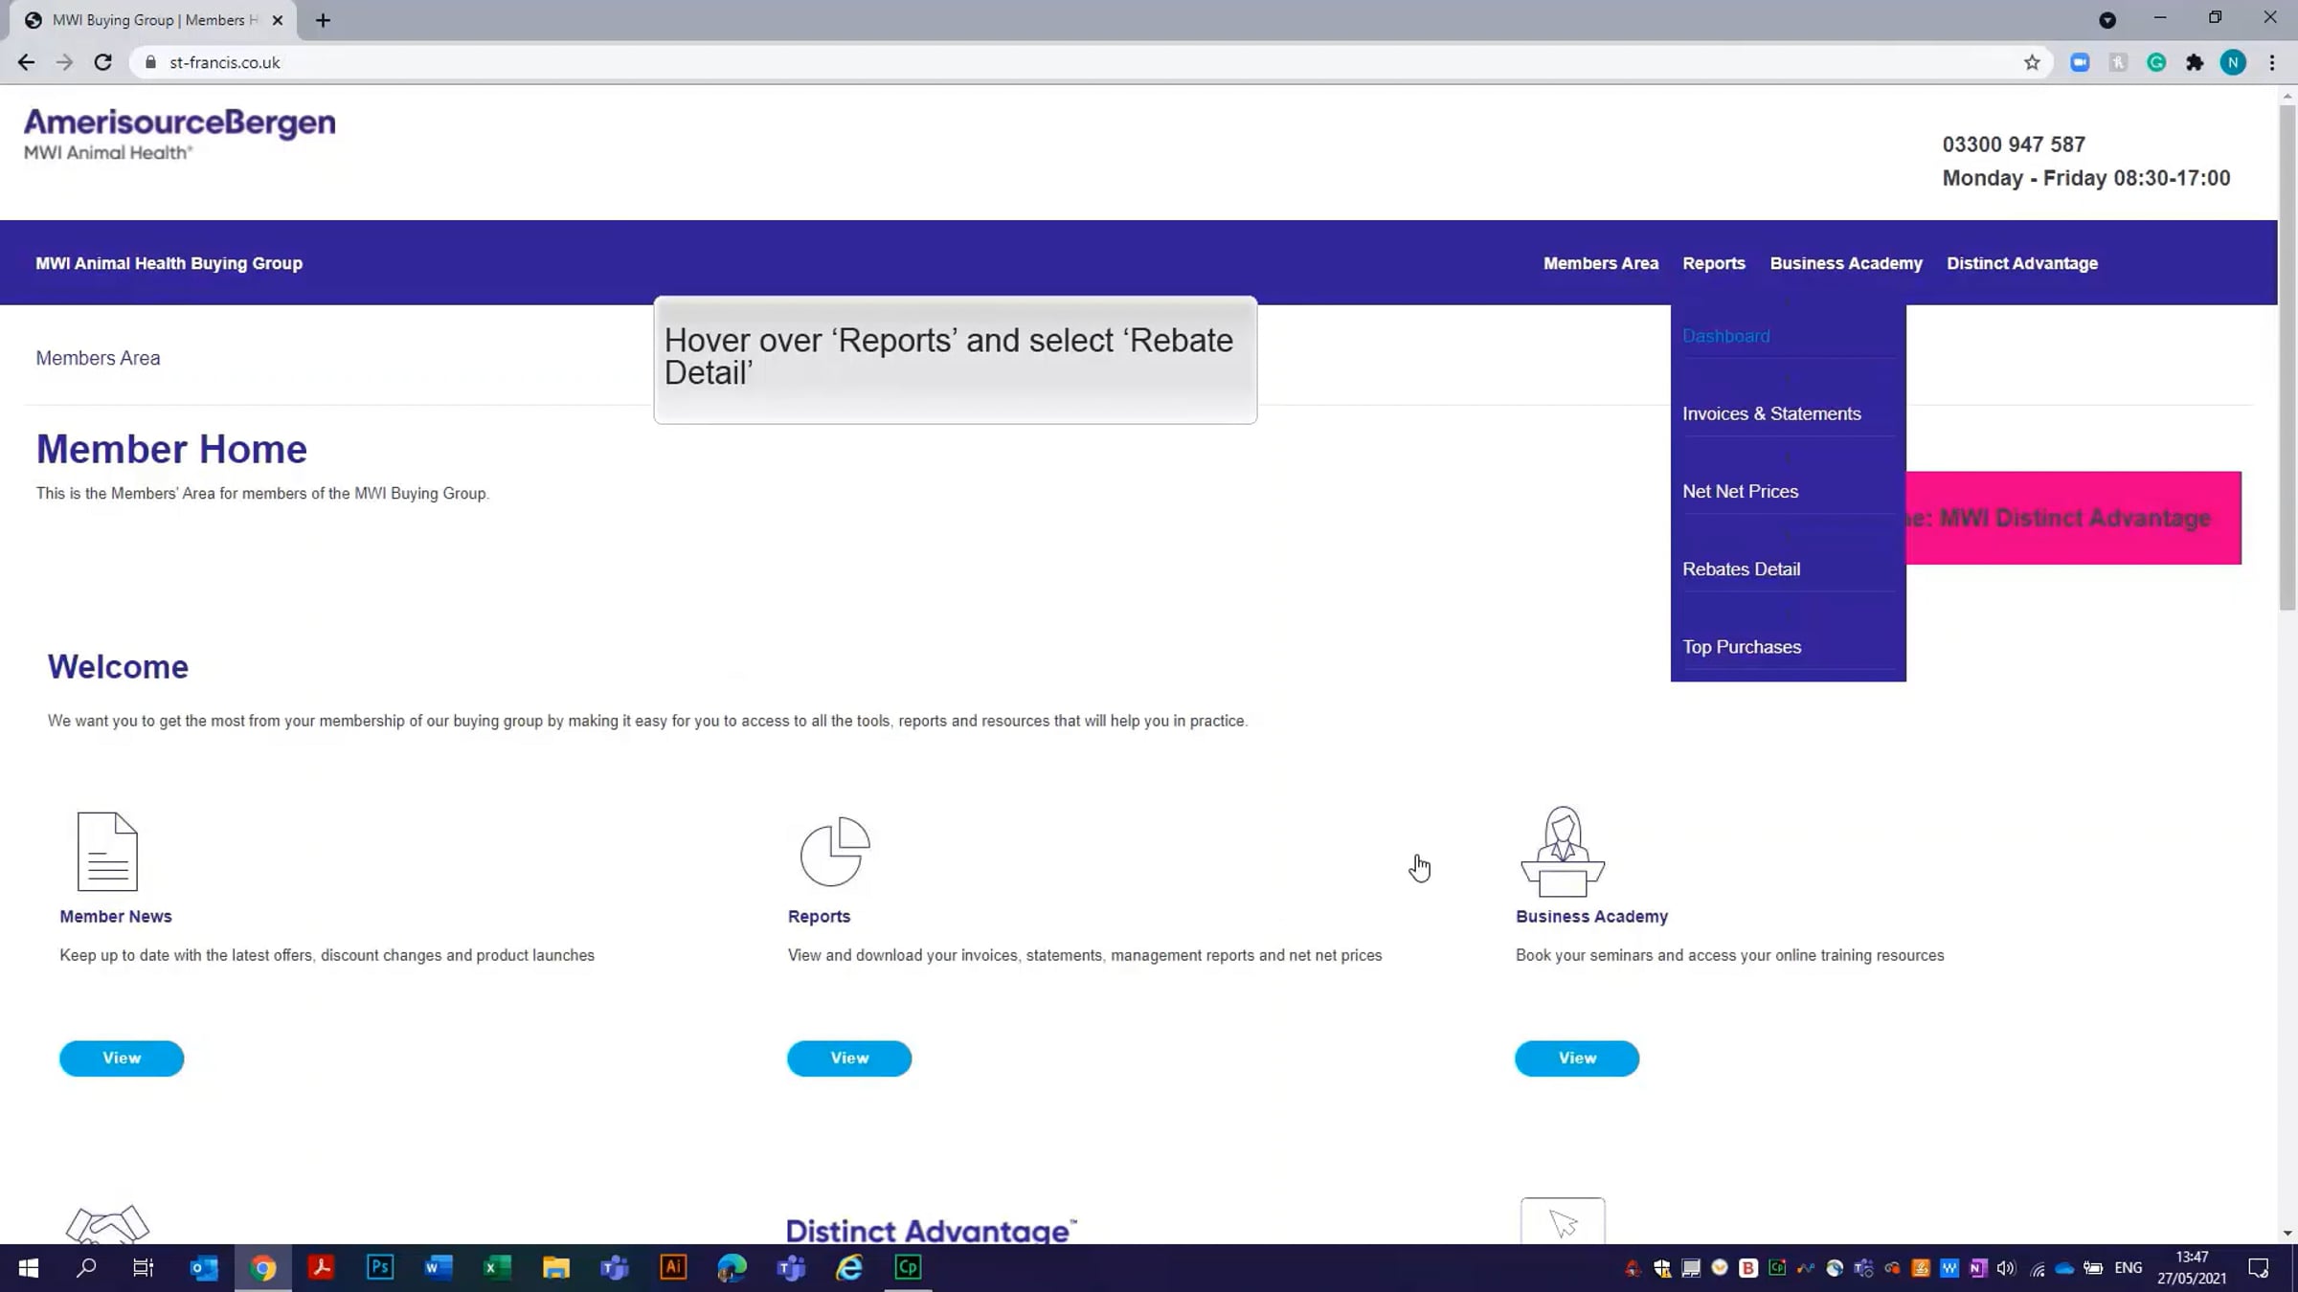Open the Windows notification center icon
2298x1292 pixels.
pos(2259,1268)
